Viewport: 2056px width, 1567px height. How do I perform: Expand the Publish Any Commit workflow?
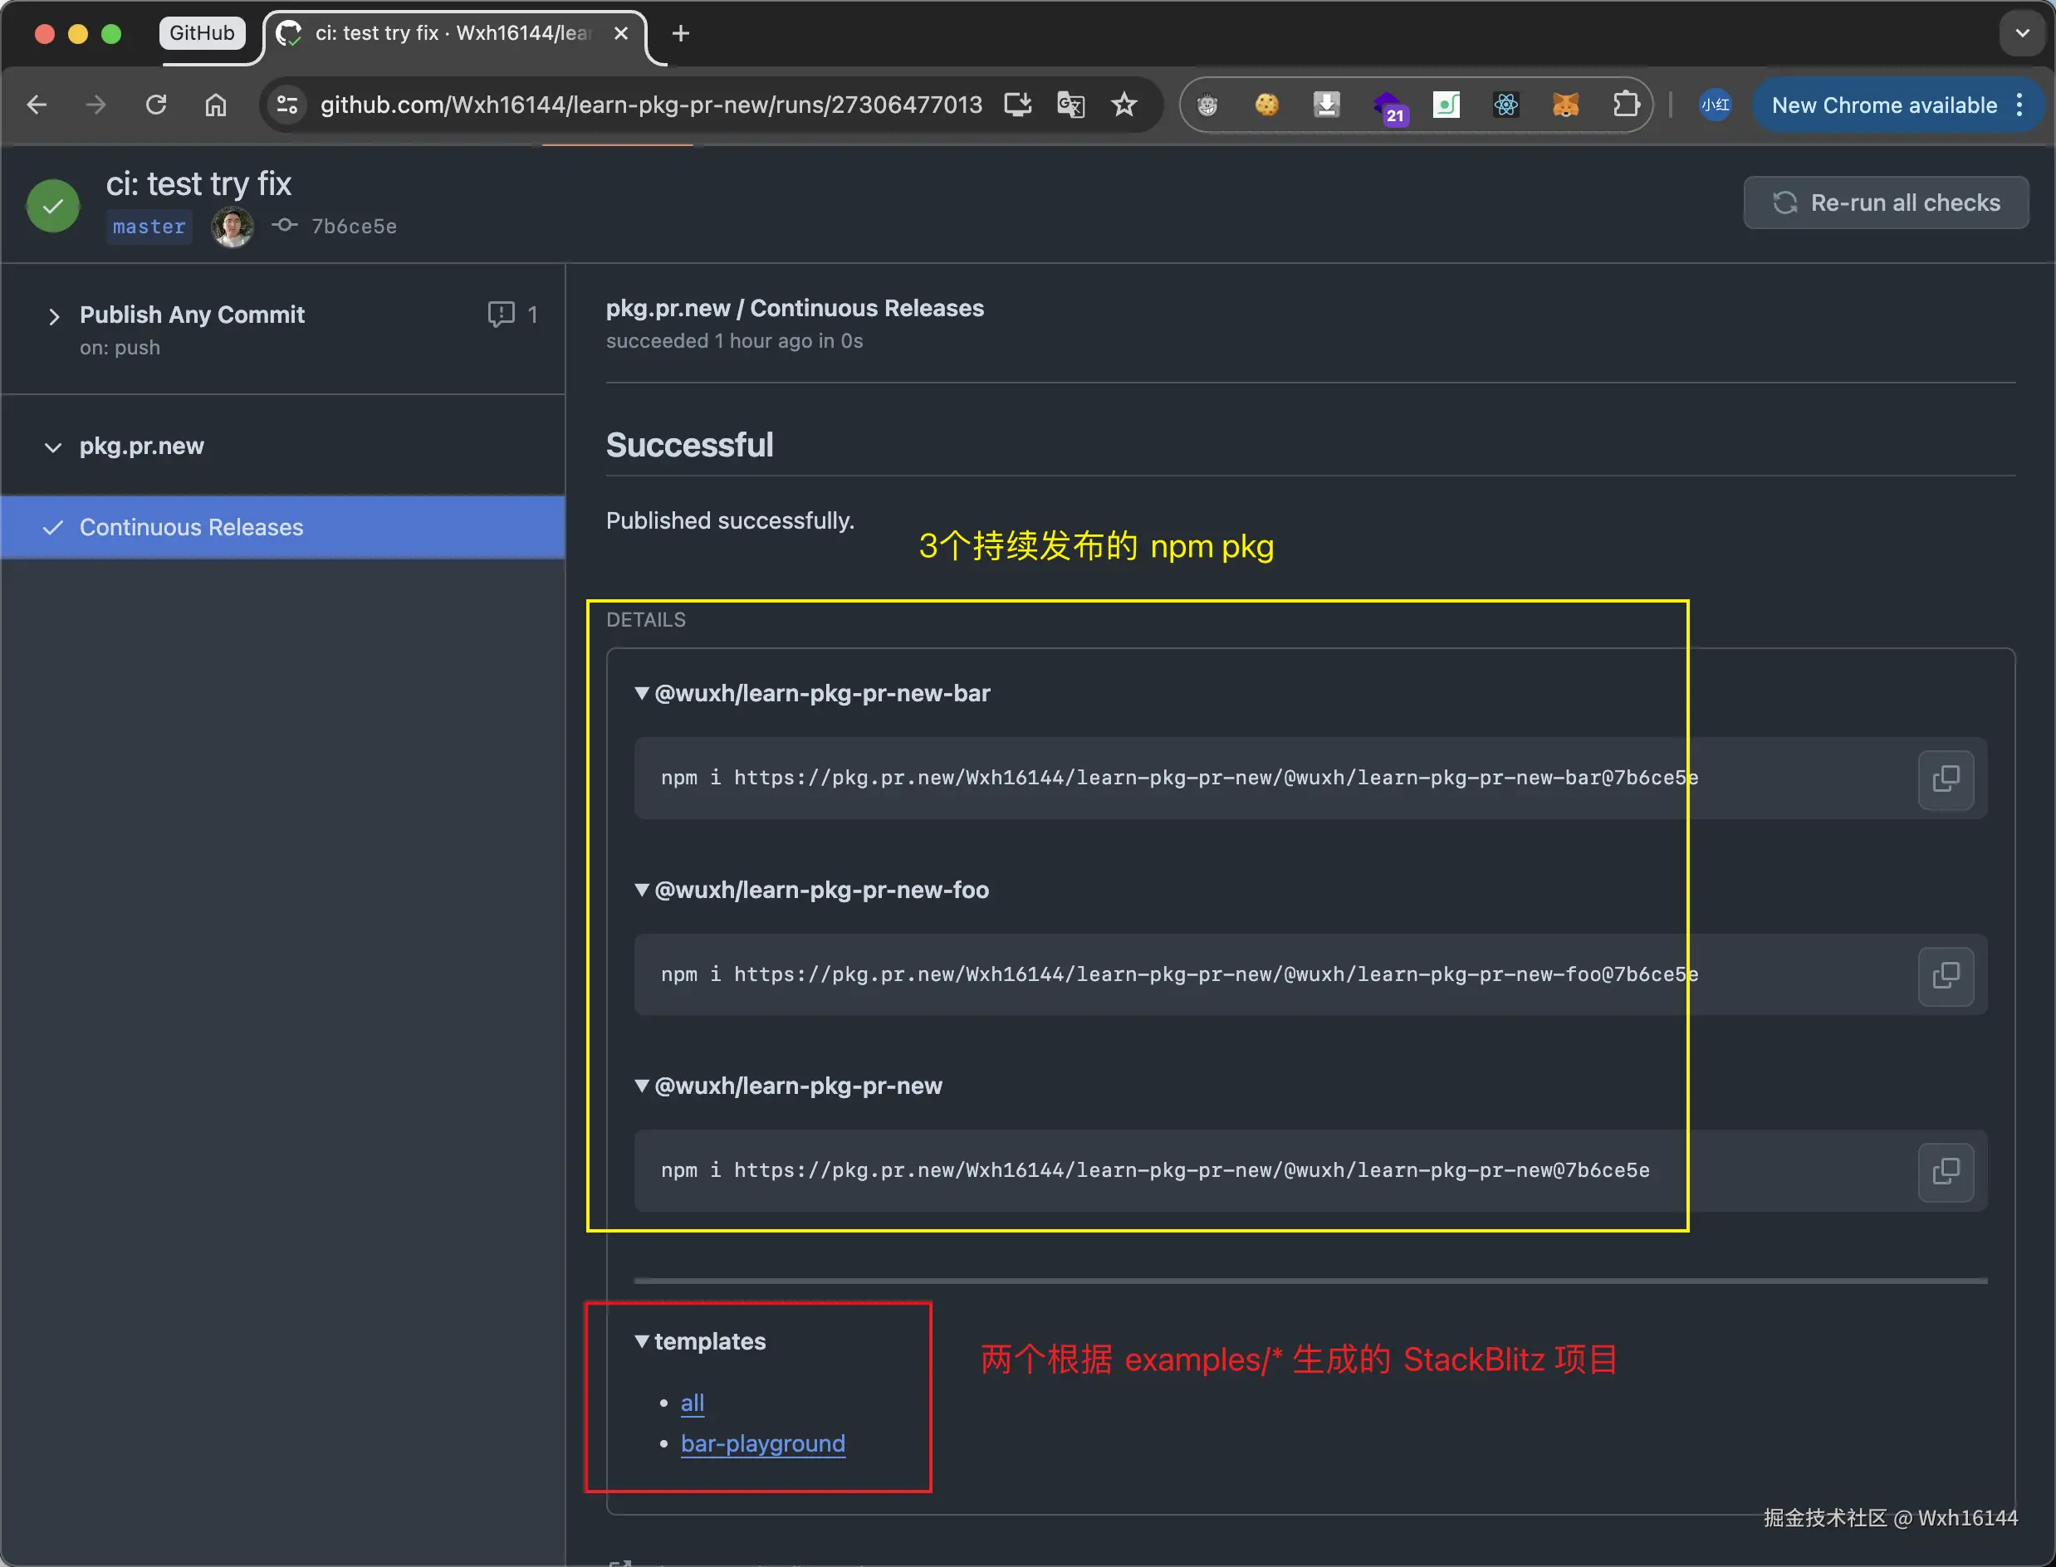pos(54,316)
